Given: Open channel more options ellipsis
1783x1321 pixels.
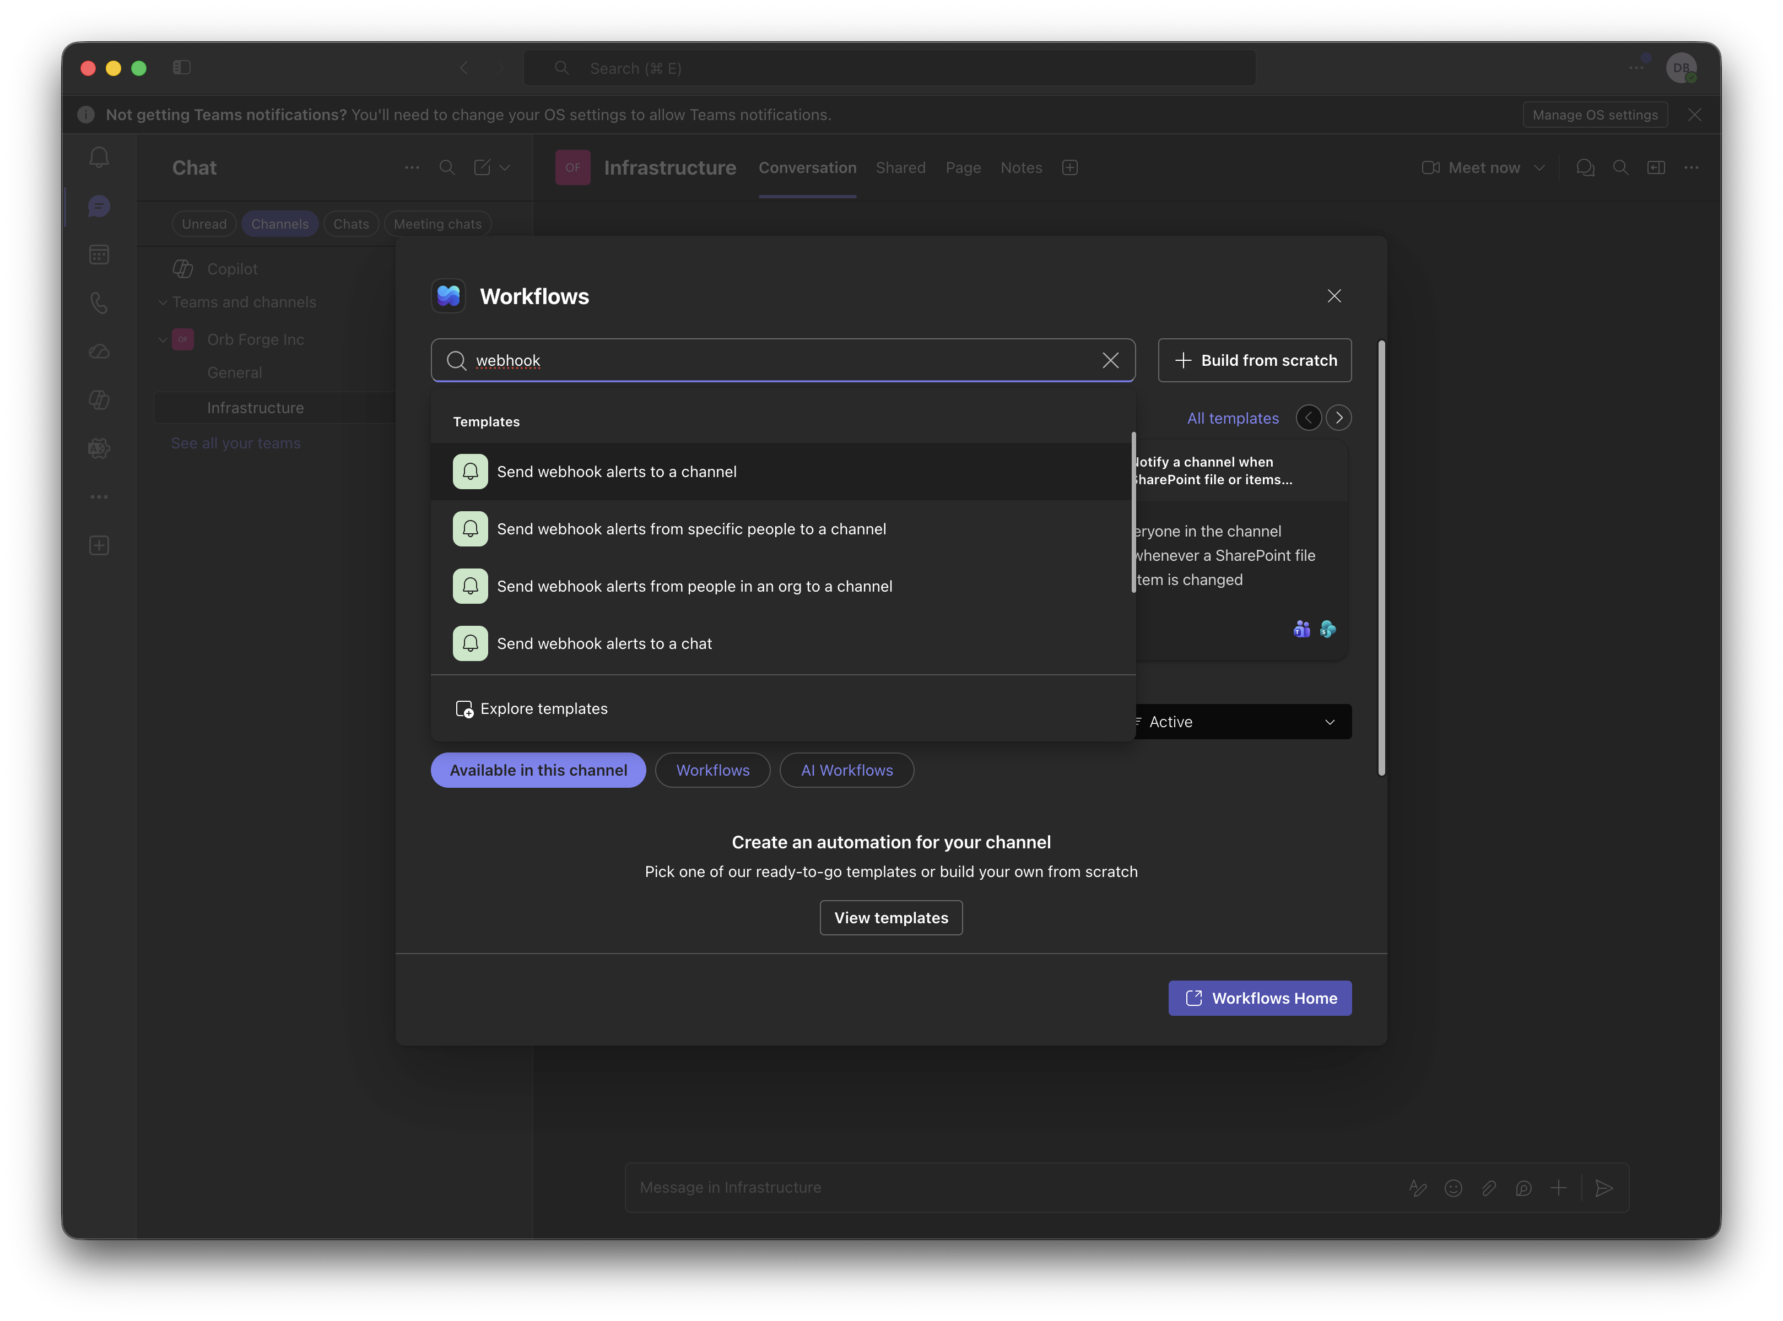Looking at the screenshot, I should 1691,168.
